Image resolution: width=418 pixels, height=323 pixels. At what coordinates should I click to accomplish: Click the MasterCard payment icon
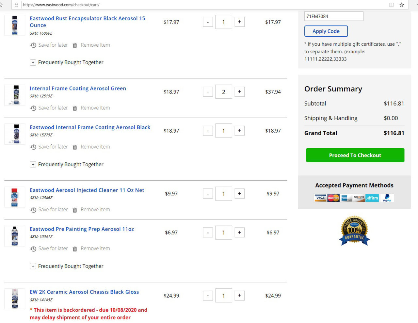tap(333, 198)
